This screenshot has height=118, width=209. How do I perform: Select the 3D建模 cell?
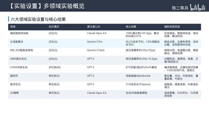click(x=14, y=93)
